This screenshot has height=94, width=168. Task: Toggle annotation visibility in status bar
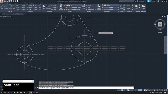pyautogui.click(x=145, y=90)
